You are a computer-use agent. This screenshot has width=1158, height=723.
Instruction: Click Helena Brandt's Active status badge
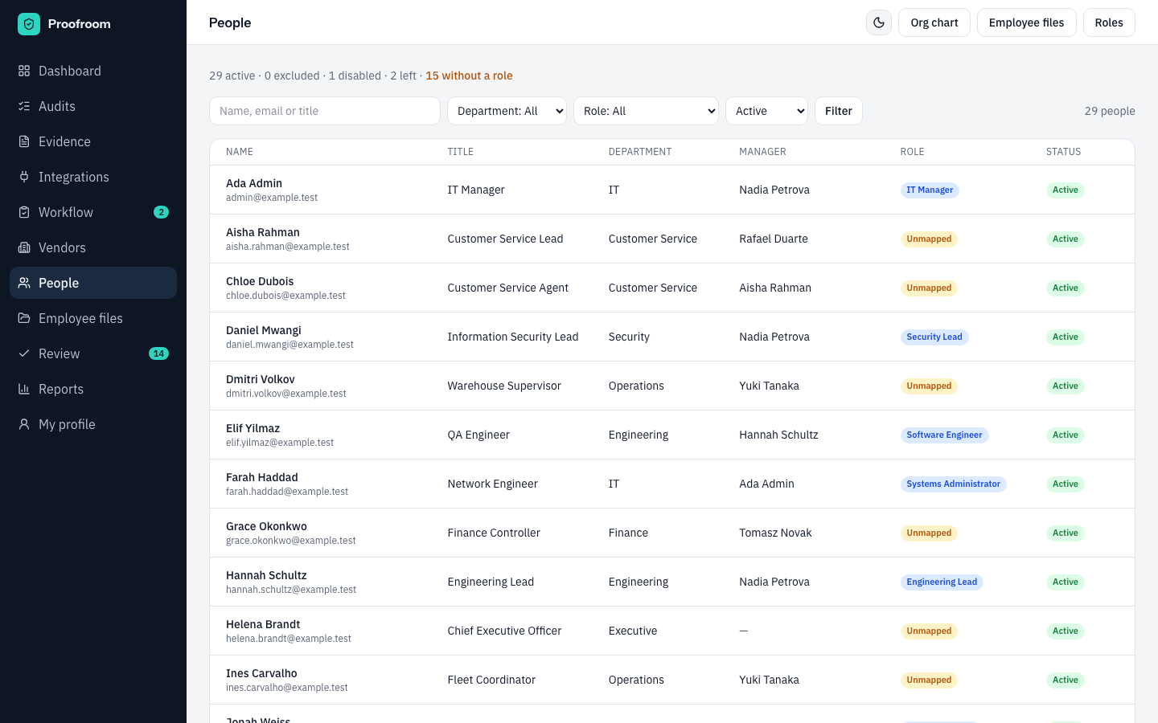[1066, 631]
